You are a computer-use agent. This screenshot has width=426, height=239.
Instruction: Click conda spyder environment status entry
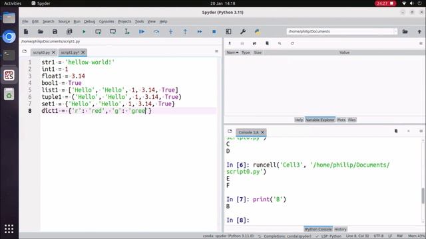coord(228,236)
